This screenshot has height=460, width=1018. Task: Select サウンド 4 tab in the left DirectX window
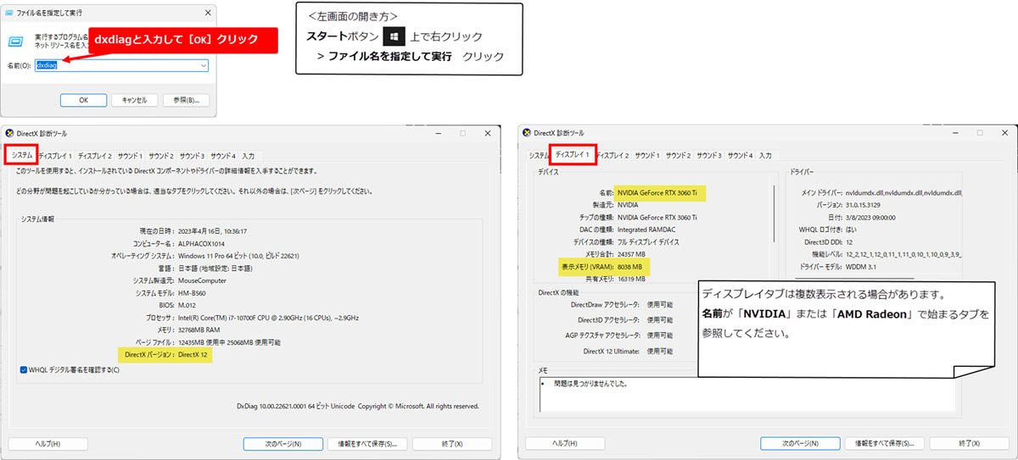[x=222, y=156]
